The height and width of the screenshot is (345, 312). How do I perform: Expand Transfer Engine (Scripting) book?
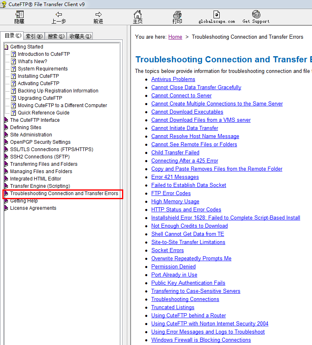click(7, 186)
